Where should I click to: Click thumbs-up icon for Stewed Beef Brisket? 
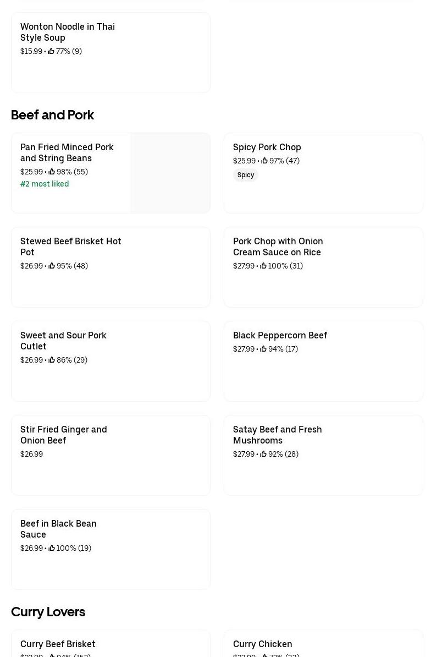52,266
